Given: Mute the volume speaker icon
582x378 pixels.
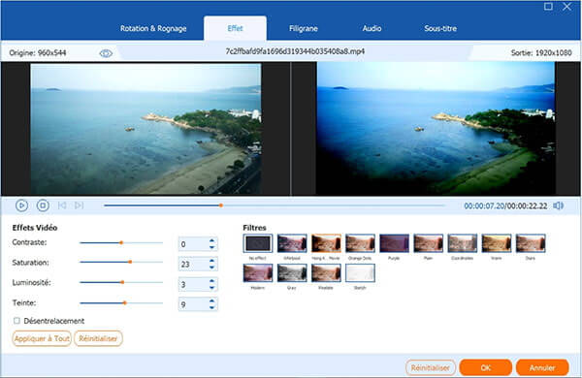Looking at the screenshot, I should (558, 205).
